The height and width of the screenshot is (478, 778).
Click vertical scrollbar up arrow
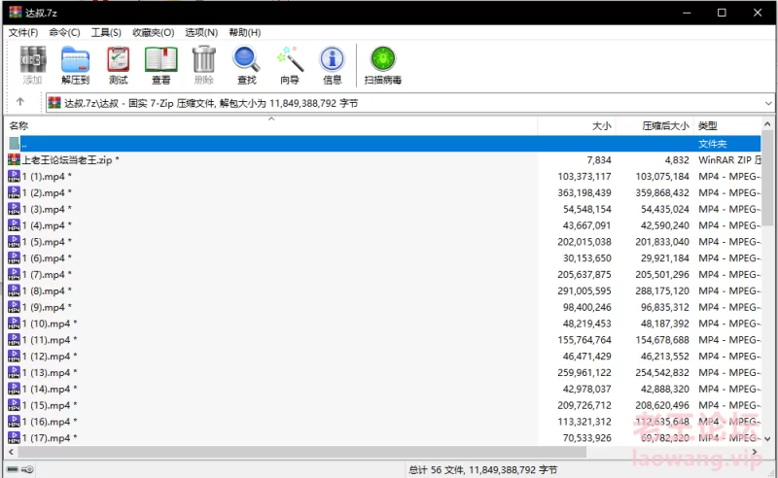click(767, 124)
